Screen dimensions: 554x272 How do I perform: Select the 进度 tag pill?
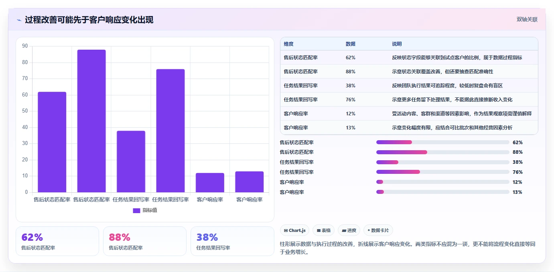tap(349, 230)
